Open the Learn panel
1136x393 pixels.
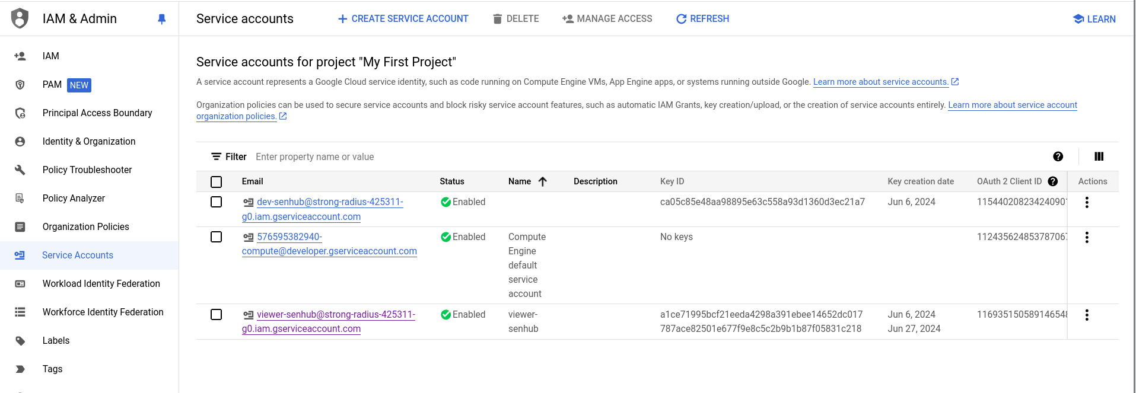point(1094,19)
